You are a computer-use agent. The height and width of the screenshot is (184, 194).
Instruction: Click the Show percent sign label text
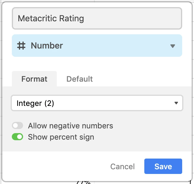tap(61, 137)
